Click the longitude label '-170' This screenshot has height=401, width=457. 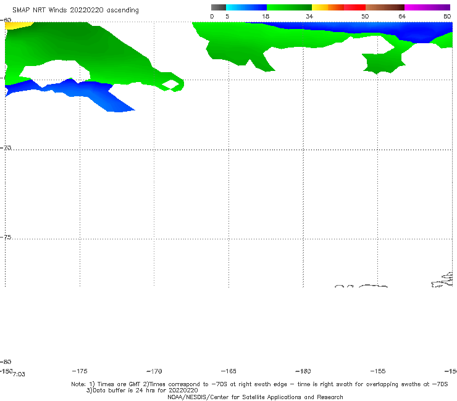[x=154, y=371]
